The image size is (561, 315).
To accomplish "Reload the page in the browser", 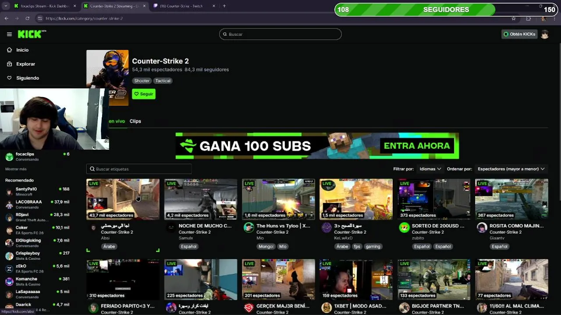I will (28, 18).
